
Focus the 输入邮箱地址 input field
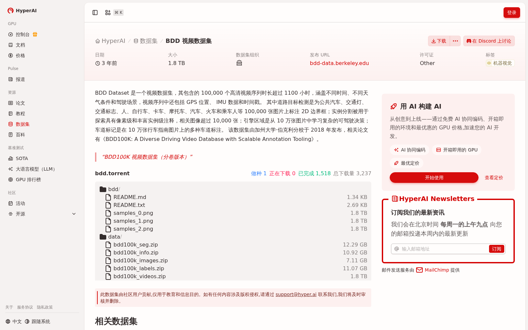coord(444,249)
